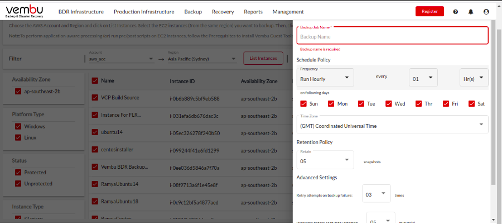502x224 pixels.
Task: Toggle the Vembu BDR Backup row checkbox
Action: coord(95,166)
